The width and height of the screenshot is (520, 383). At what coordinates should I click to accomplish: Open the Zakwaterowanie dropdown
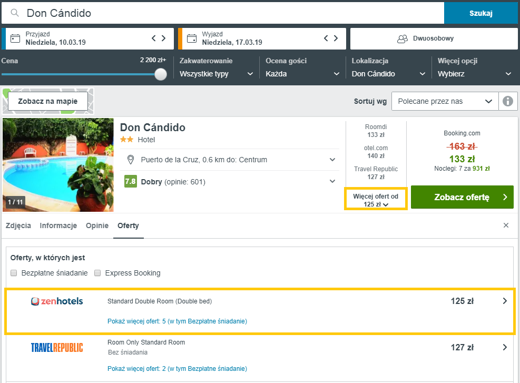pos(216,74)
